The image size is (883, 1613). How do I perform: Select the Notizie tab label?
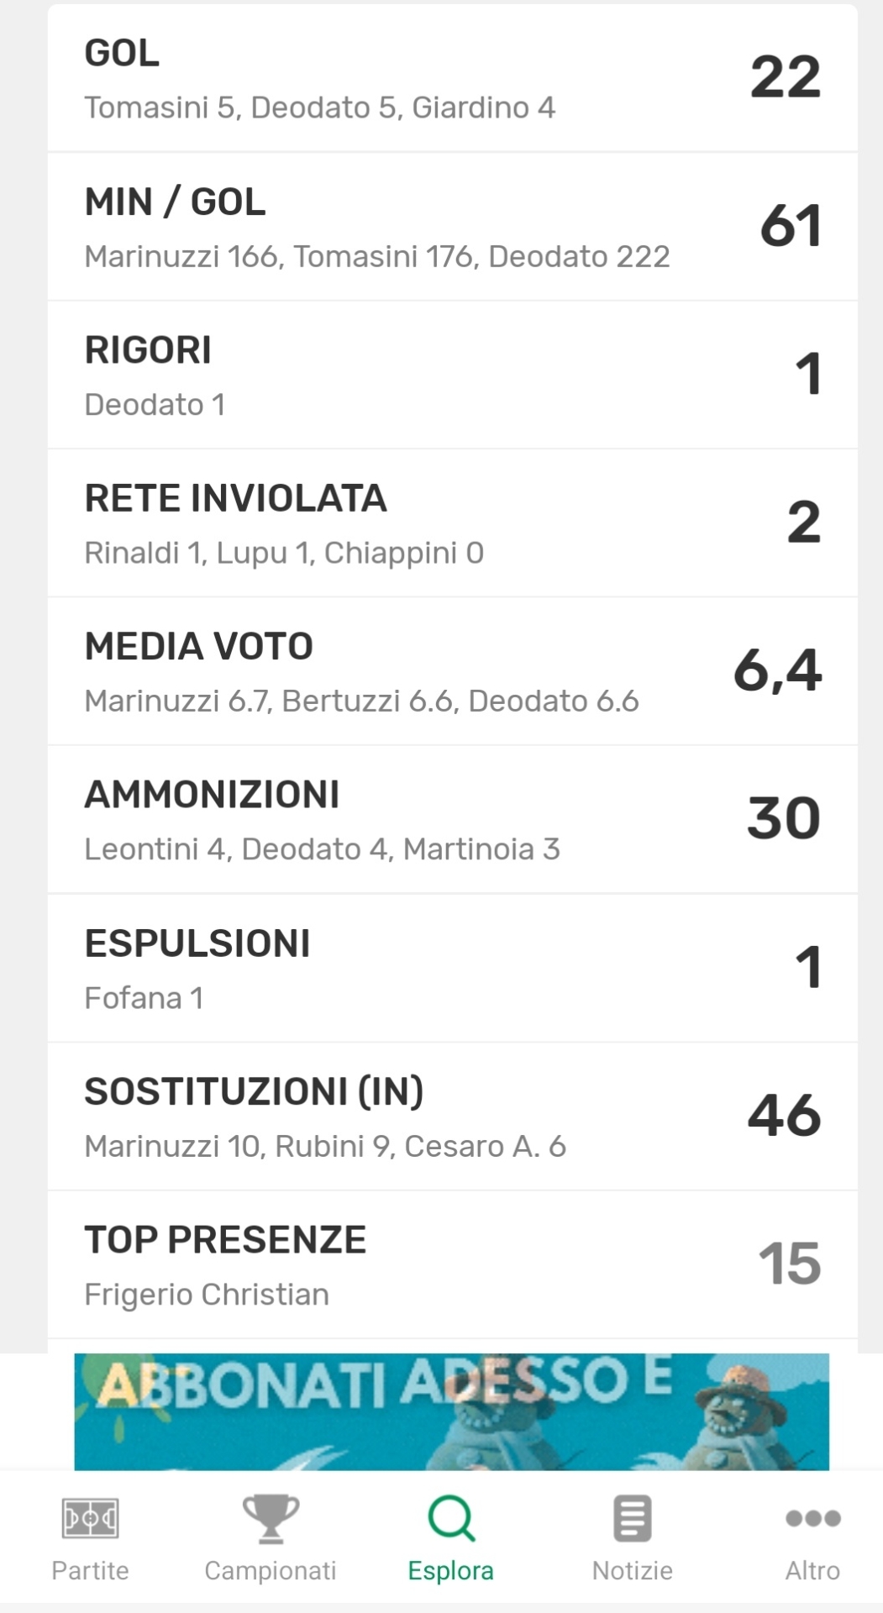click(x=633, y=1570)
